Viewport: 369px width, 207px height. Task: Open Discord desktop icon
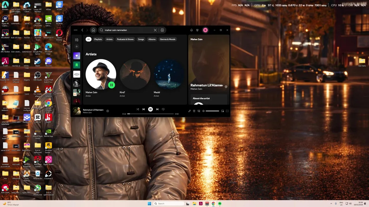[48, 62]
